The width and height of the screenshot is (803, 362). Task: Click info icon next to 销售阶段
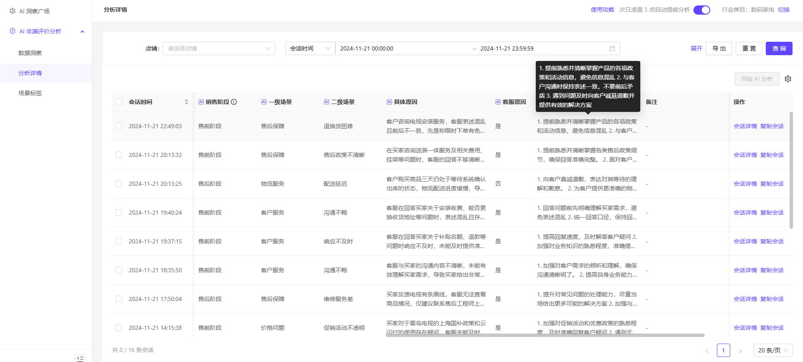pyautogui.click(x=234, y=102)
